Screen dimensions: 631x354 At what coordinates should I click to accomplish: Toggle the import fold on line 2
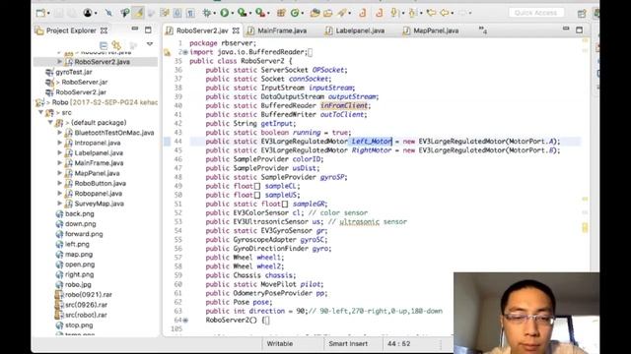(x=185, y=52)
